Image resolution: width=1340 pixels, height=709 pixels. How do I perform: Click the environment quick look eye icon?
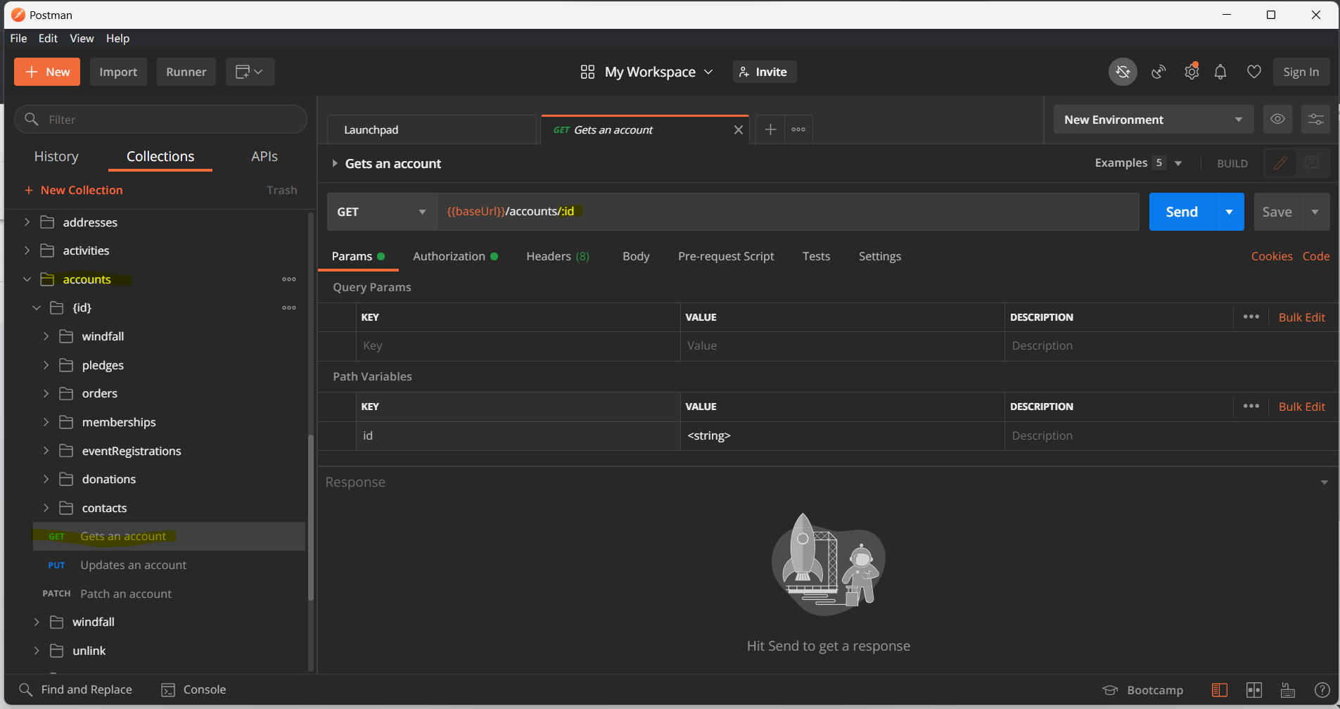click(1277, 119)
